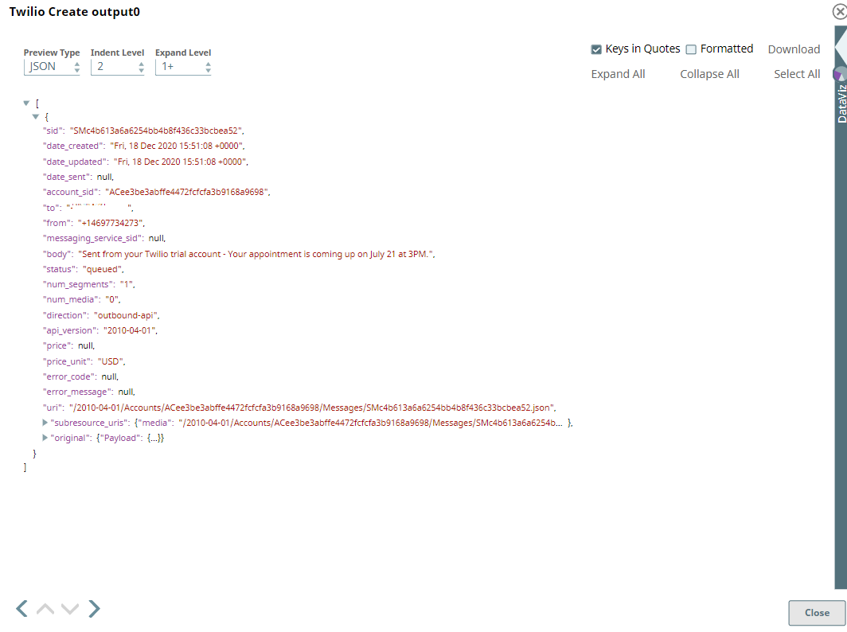Viewport: 847px width, 632px height.
Task: Open the Expand Level dropdown
Action: [x=183, y=67]
